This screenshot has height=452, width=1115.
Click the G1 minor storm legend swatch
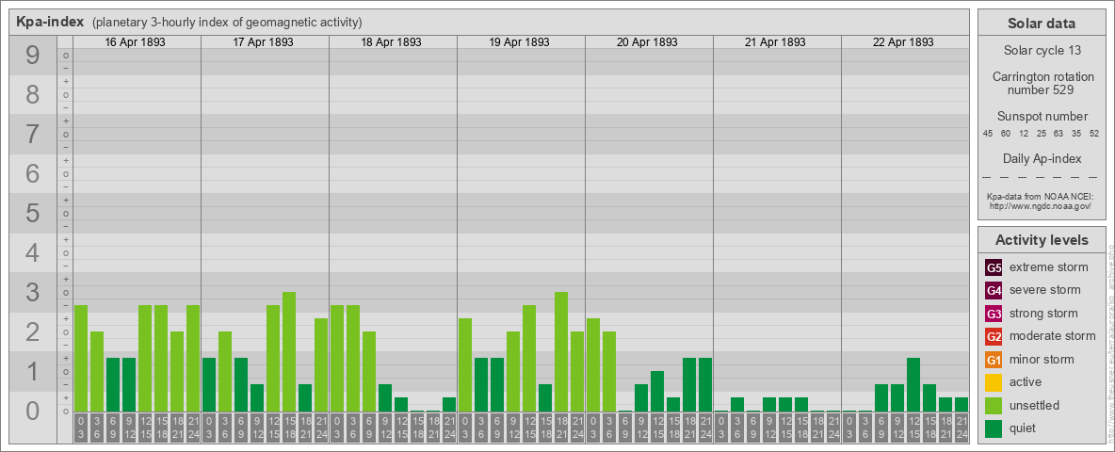[994, 360]
